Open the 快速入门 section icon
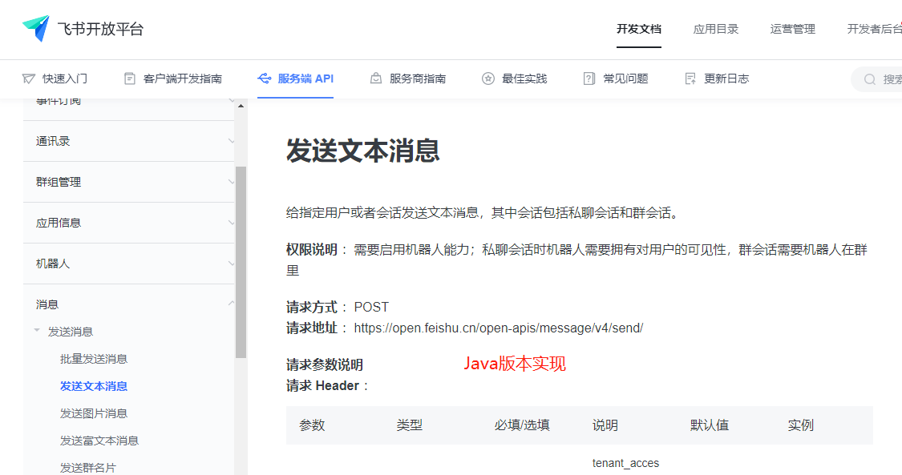The image size is (902, 475). coord(30,78)
